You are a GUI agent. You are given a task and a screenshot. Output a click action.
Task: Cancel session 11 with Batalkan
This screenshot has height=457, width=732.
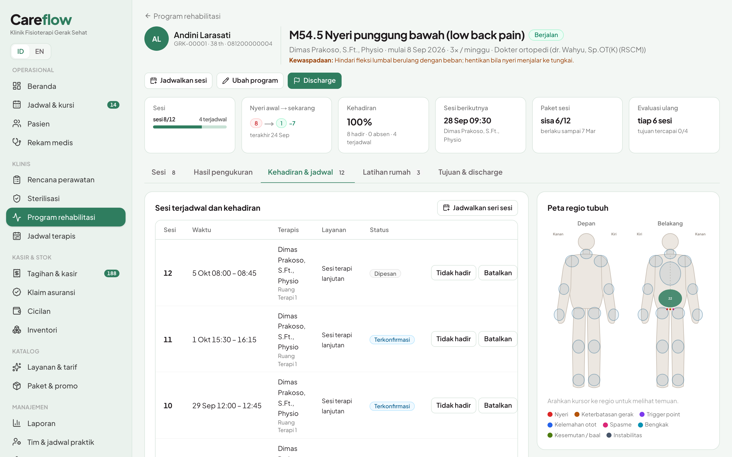point(498,339)
